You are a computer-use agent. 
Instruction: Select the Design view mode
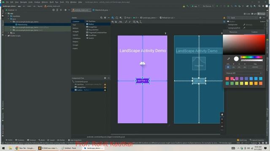262,14
